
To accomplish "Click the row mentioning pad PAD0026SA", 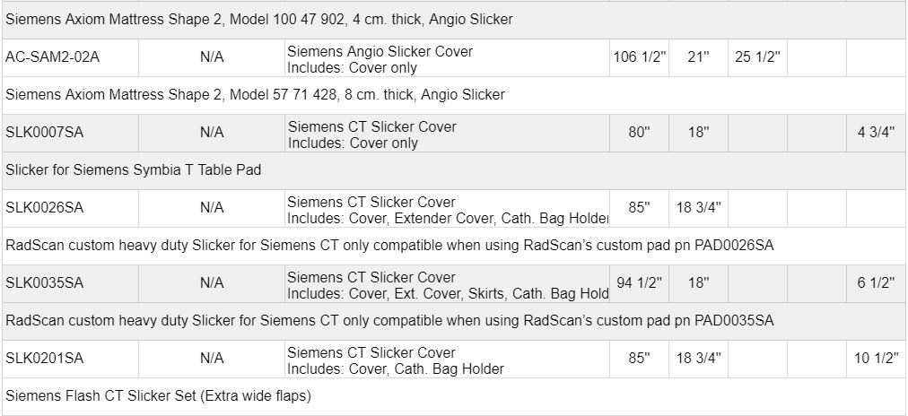I will (389, 245).
